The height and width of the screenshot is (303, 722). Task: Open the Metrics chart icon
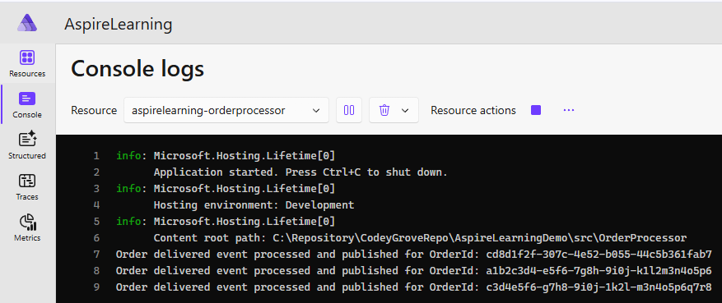pos(28,223)
